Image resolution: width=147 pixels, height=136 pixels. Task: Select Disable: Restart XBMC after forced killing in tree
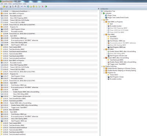click(x=123, y=62)
